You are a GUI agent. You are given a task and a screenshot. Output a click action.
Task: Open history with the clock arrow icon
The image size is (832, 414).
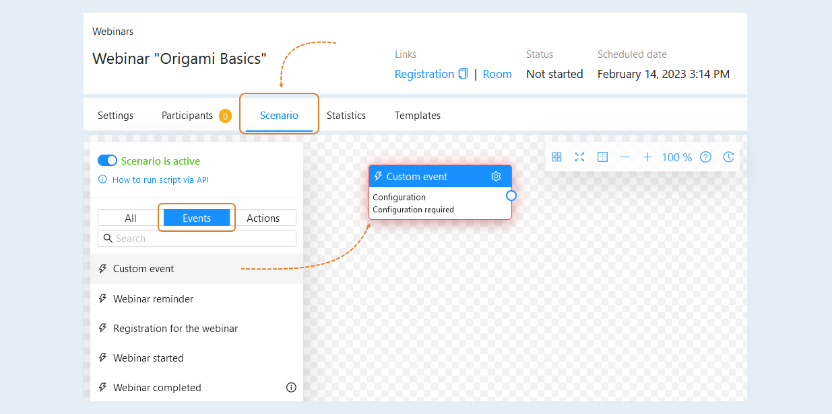point(728,157)
